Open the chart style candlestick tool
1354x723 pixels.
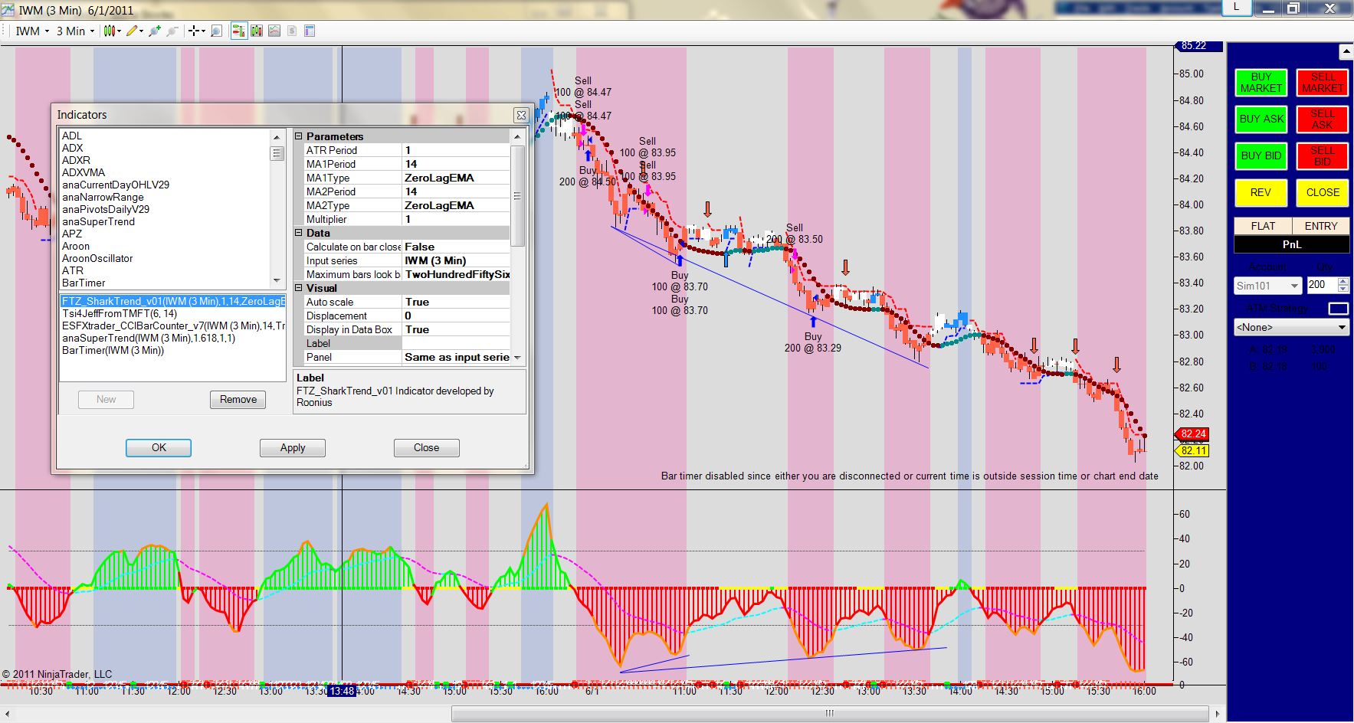pyautogui.click(x=110, y=31)
